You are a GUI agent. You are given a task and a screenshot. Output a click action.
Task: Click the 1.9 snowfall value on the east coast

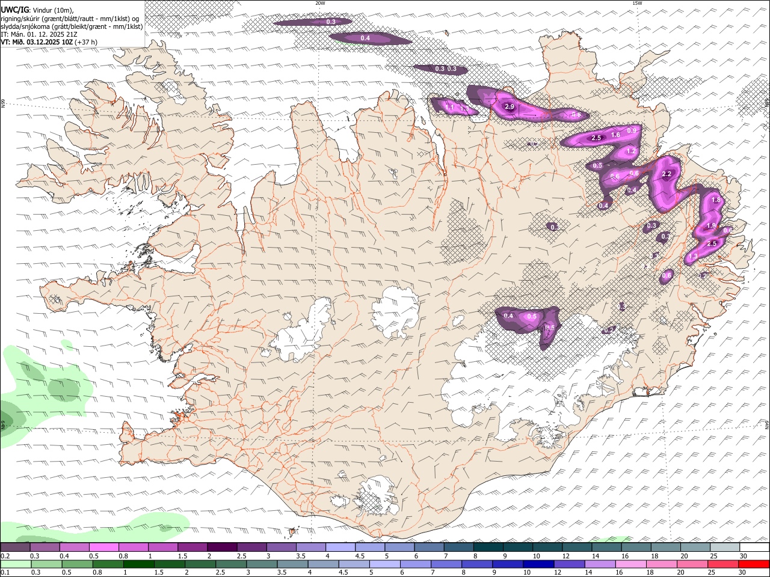click(x=711, y=226)
